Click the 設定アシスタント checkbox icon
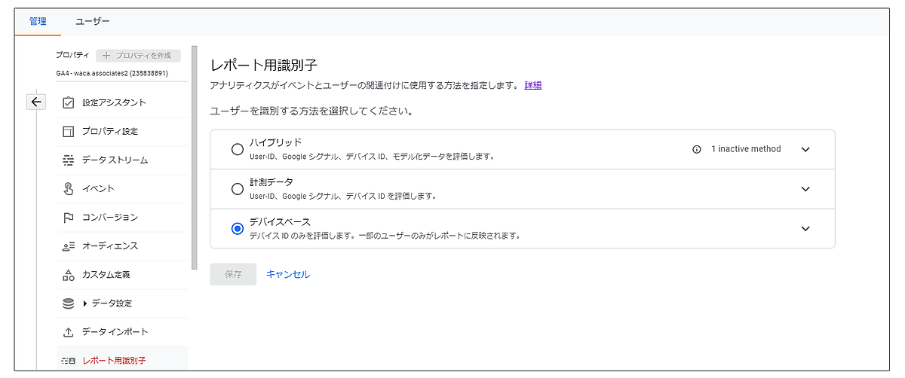This screenshot has width=905, height=378. 69,102
